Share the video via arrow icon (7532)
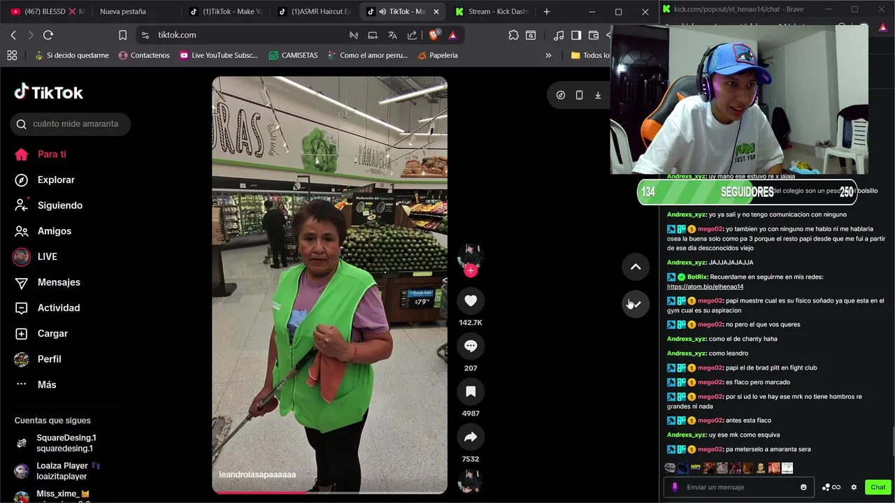The image size is (895, 503). tap(471, 437)
